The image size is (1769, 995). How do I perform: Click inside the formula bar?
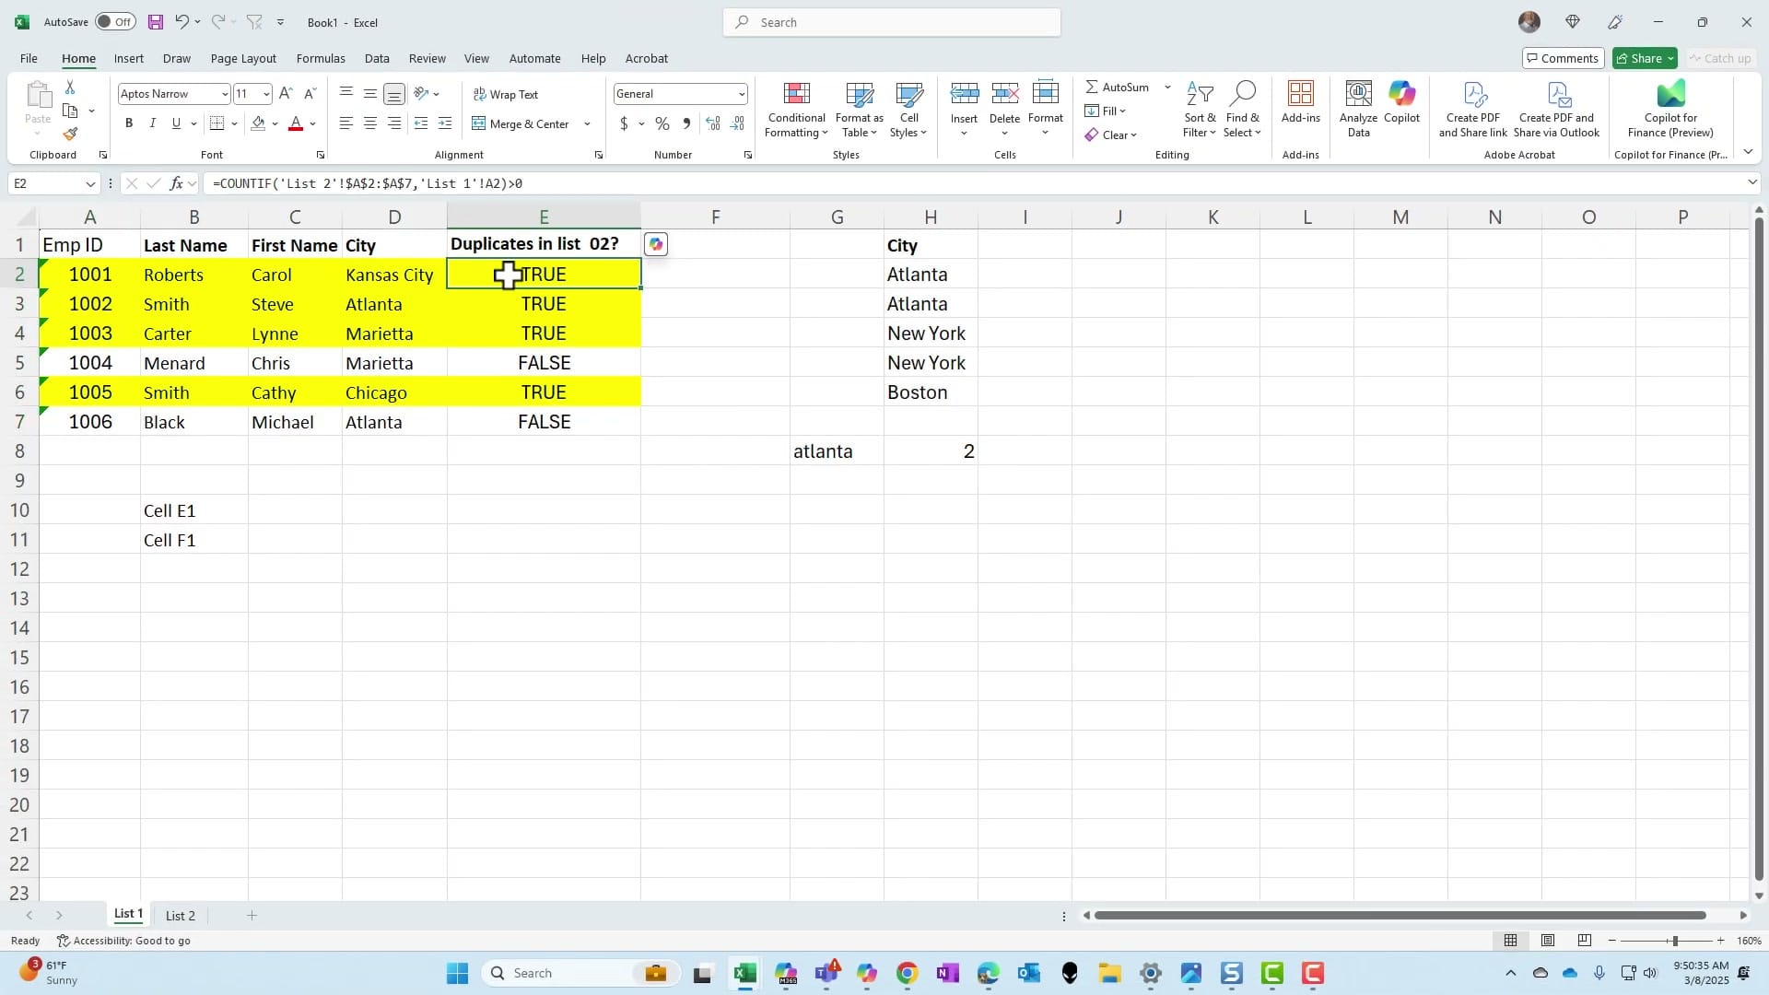click(x=645, y=183)
